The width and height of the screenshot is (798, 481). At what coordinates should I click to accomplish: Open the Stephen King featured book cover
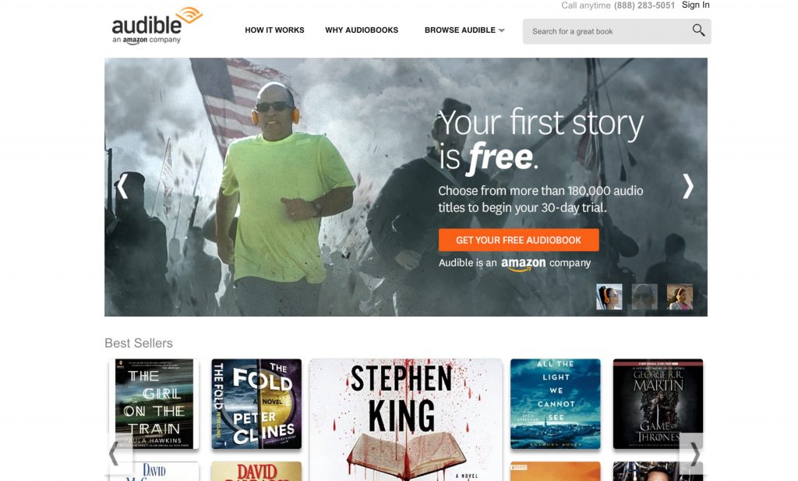coord(405,419)
